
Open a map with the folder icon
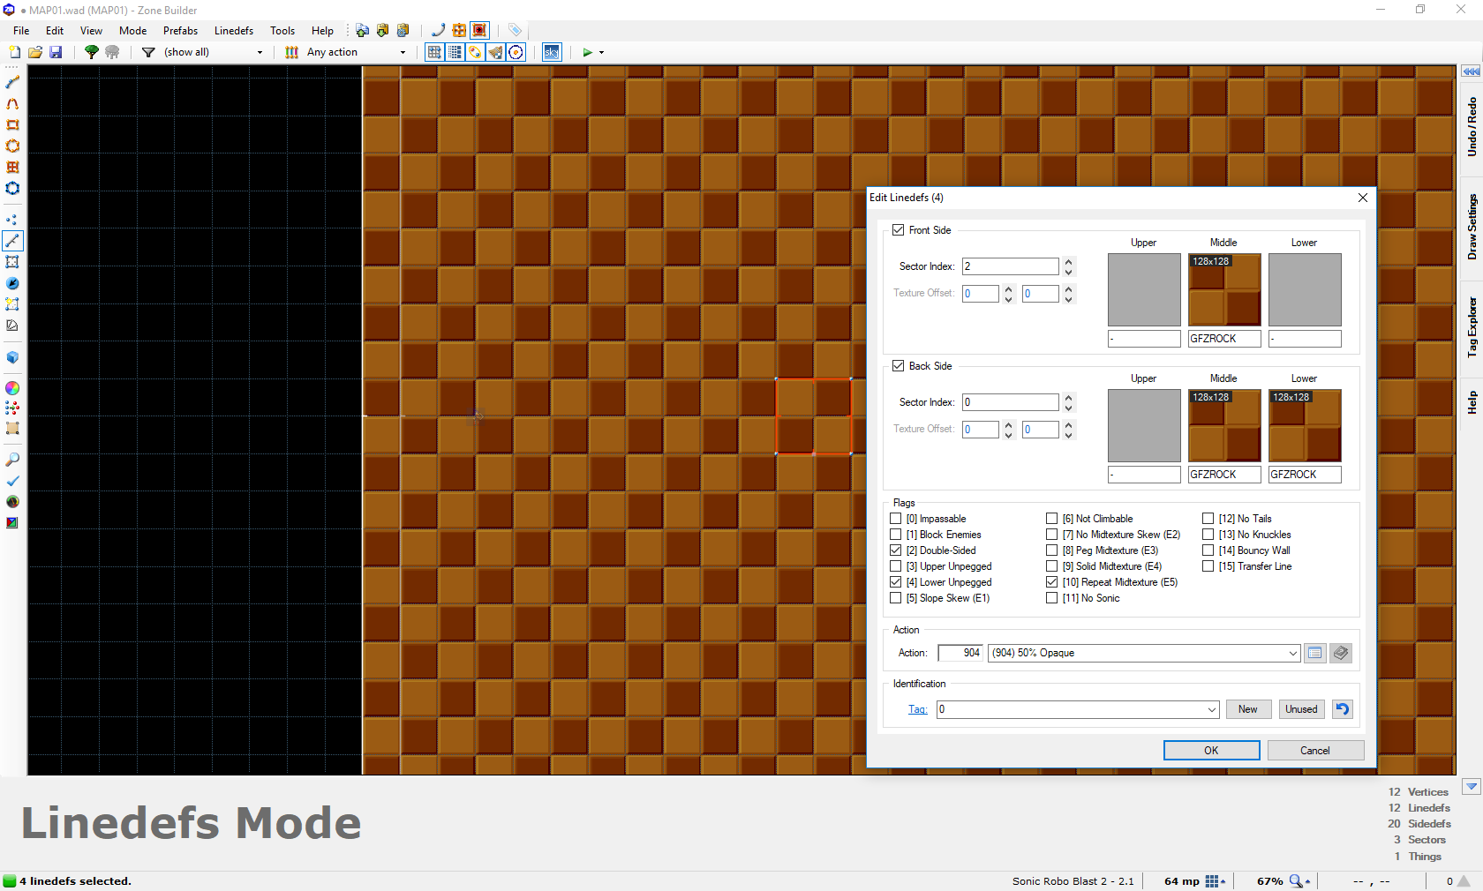coord(35,52)
